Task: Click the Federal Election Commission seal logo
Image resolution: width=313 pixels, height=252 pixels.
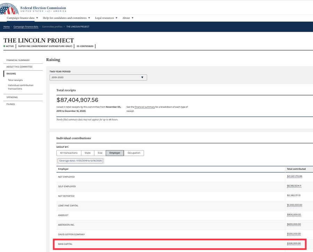Action: click(x=9, y=9)
